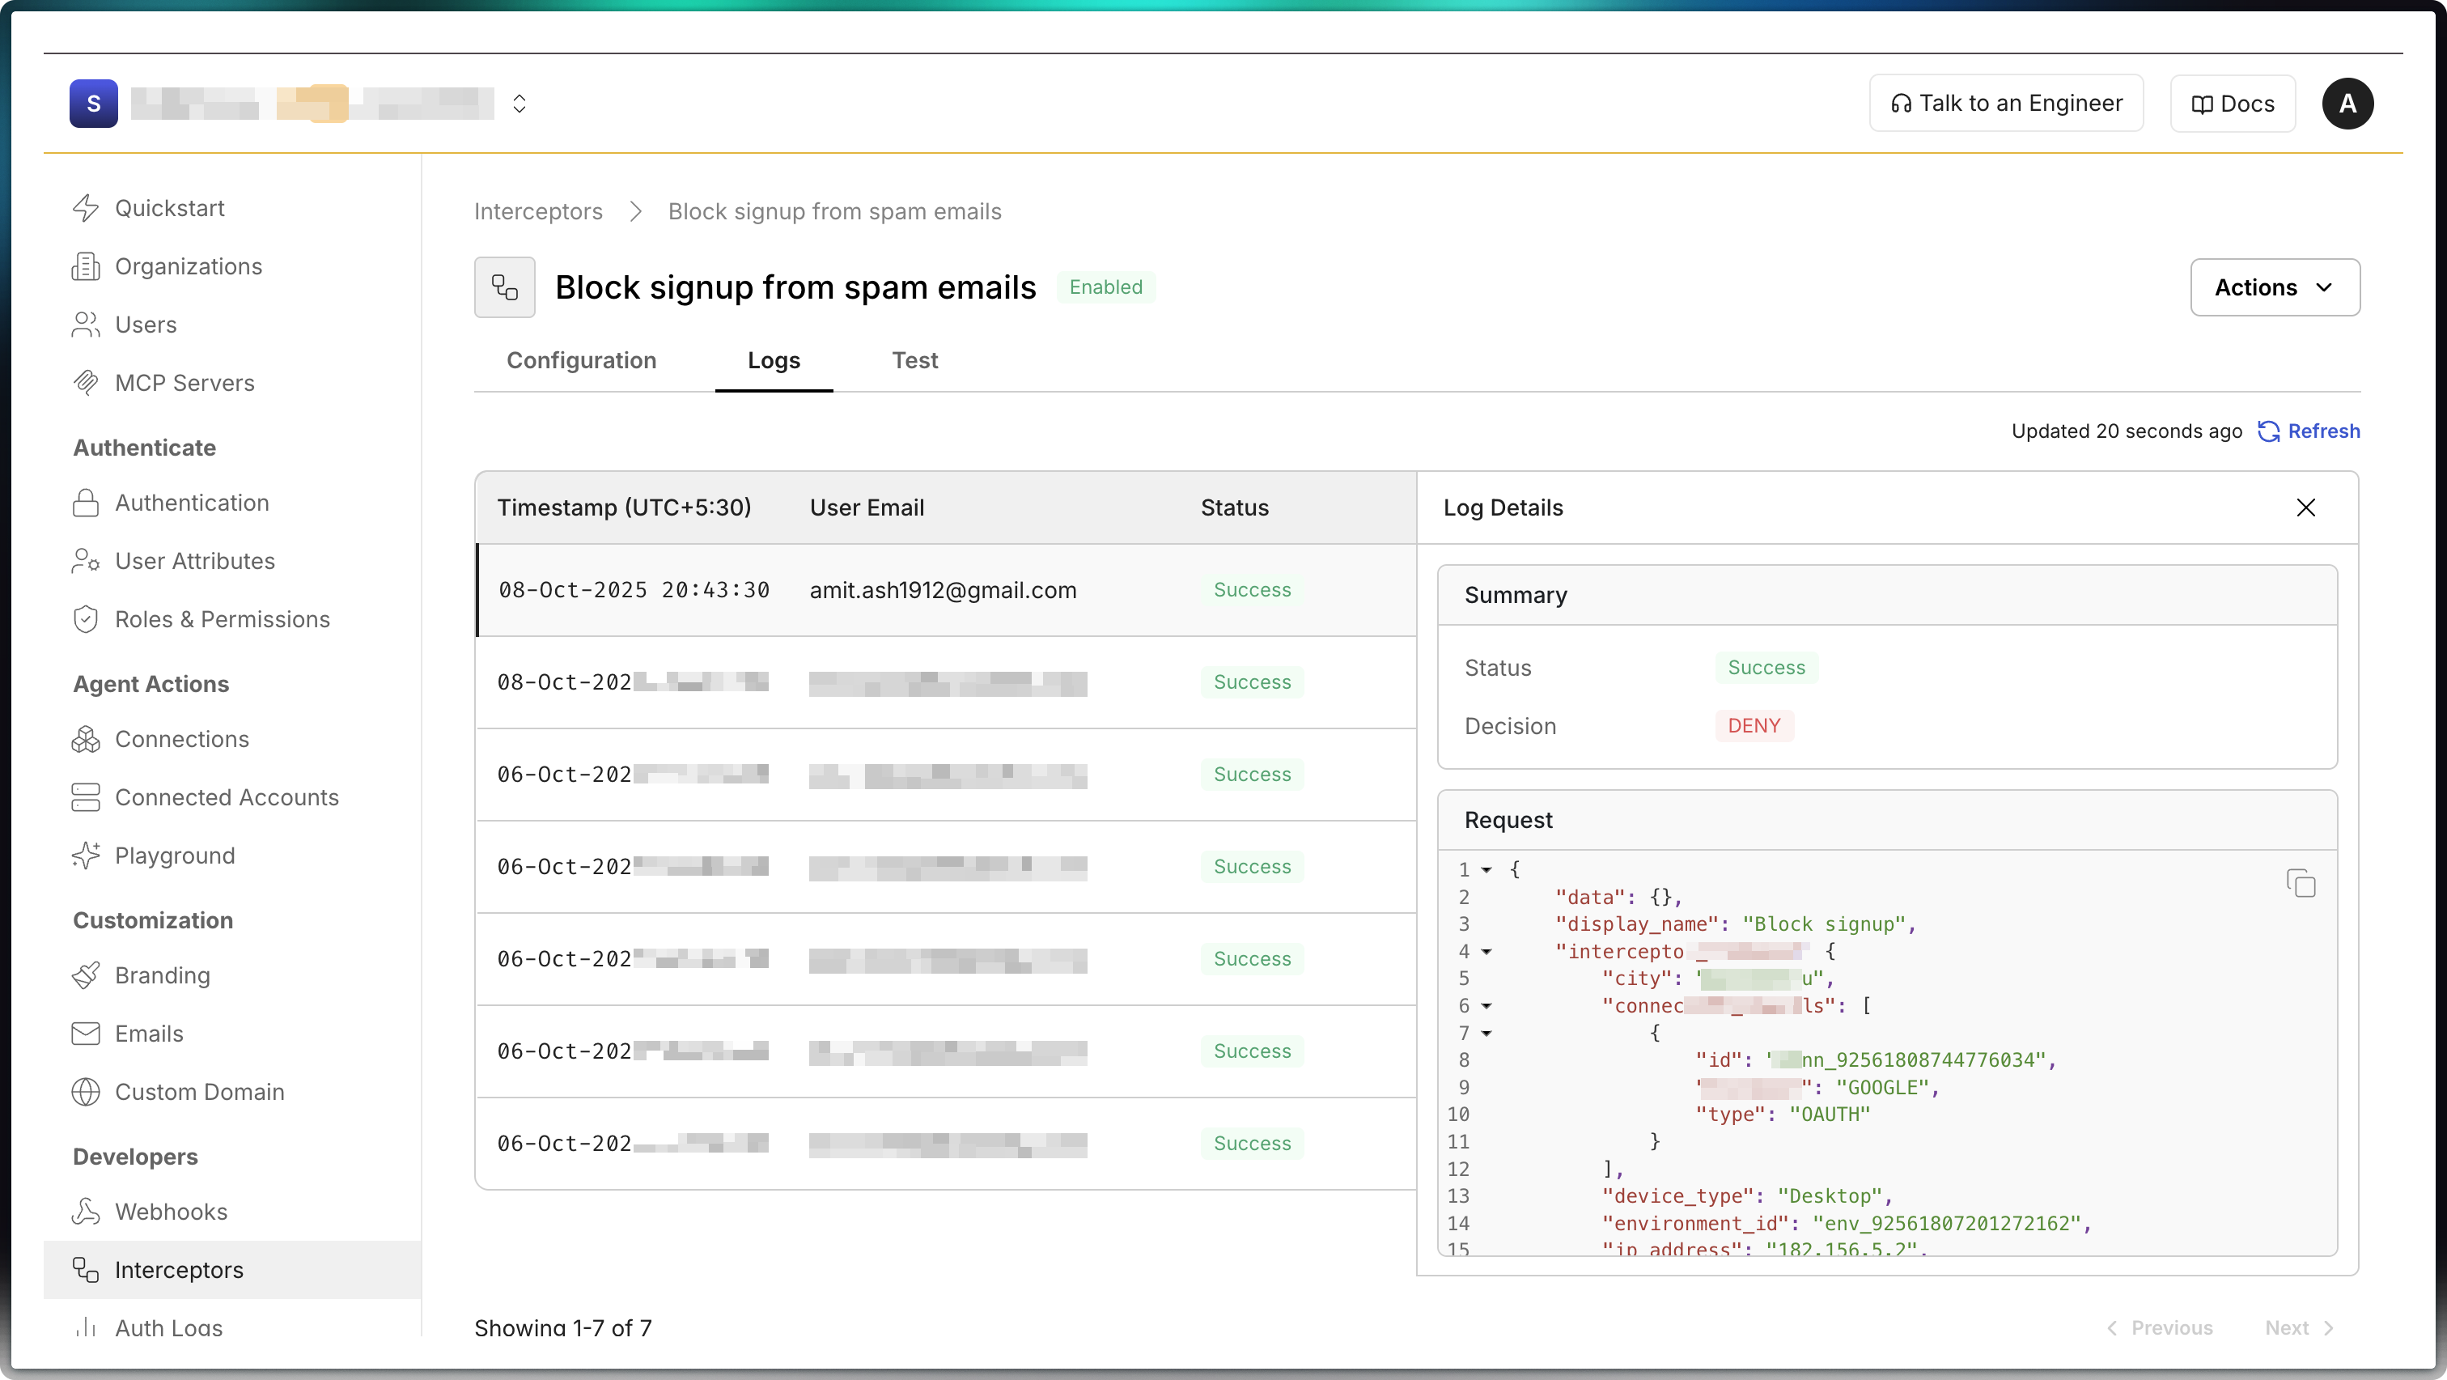Open the Test tab

coord(914,360)
